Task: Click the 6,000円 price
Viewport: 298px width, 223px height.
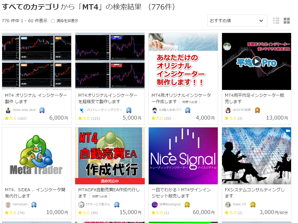Action: pyautogui.click(x=59, y=118)
